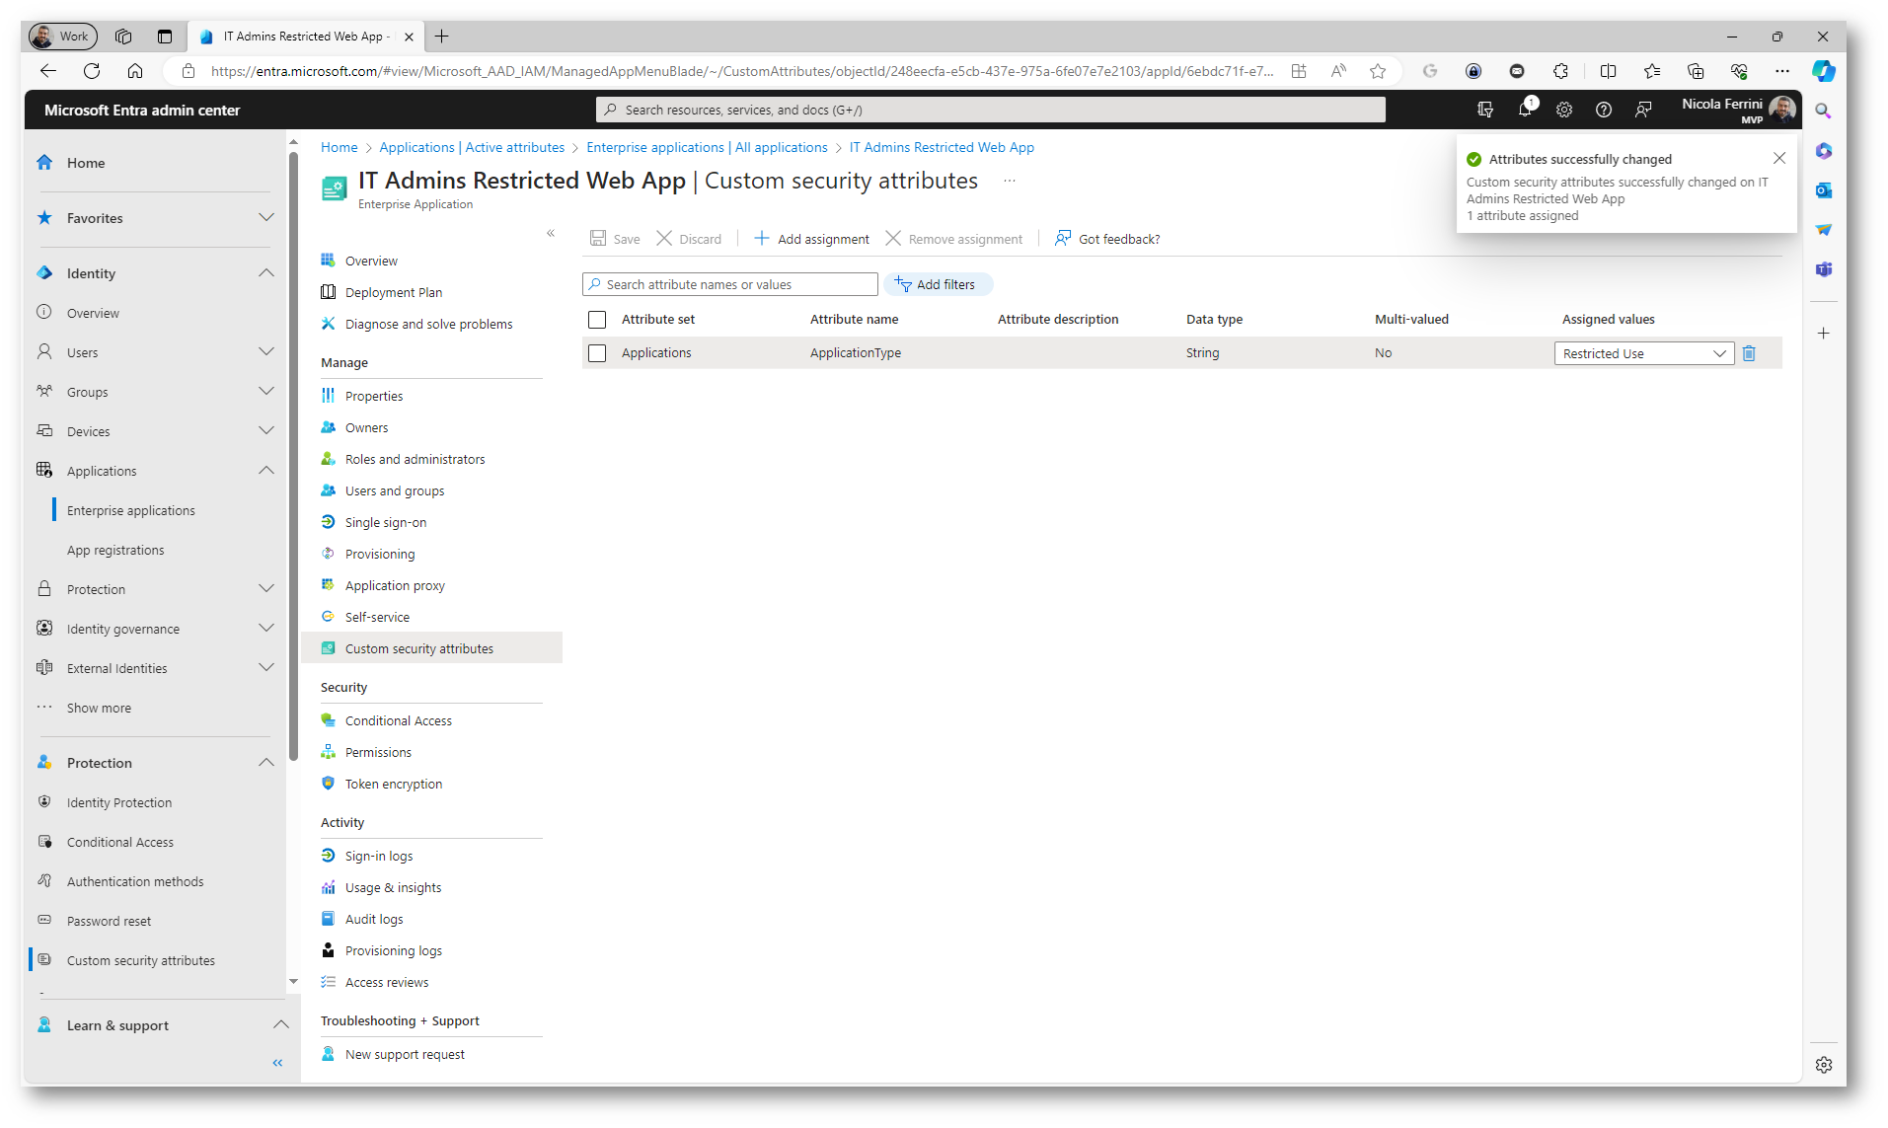Open the Properties menu item
This screenshot has height=1128, width=1888.
374,396
